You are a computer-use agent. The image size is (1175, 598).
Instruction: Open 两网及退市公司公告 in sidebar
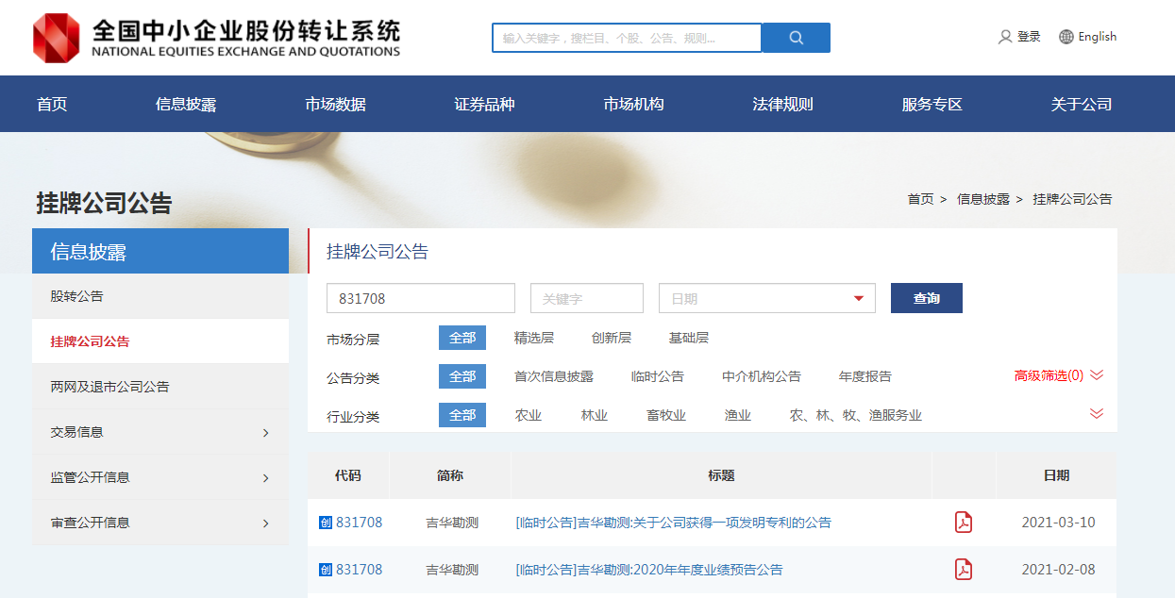109,387
